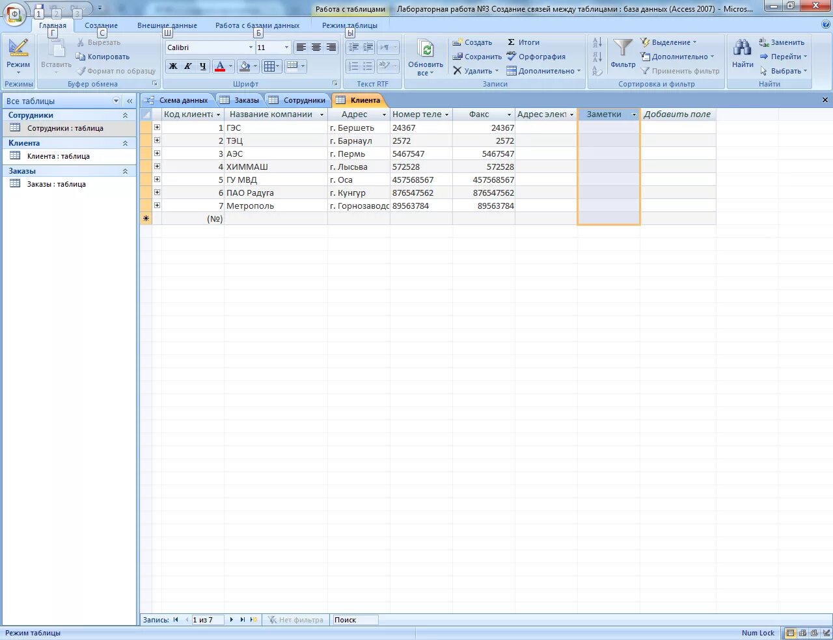Open Выделение selection filter menu
The image size is (833, 640).
tap(668, 42)
